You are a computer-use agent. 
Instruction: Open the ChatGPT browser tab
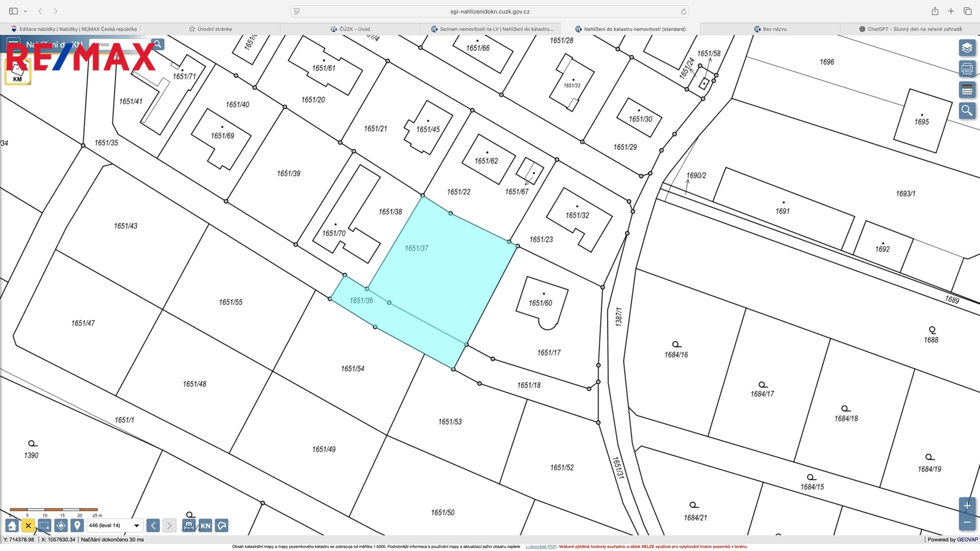click(910, 29)
